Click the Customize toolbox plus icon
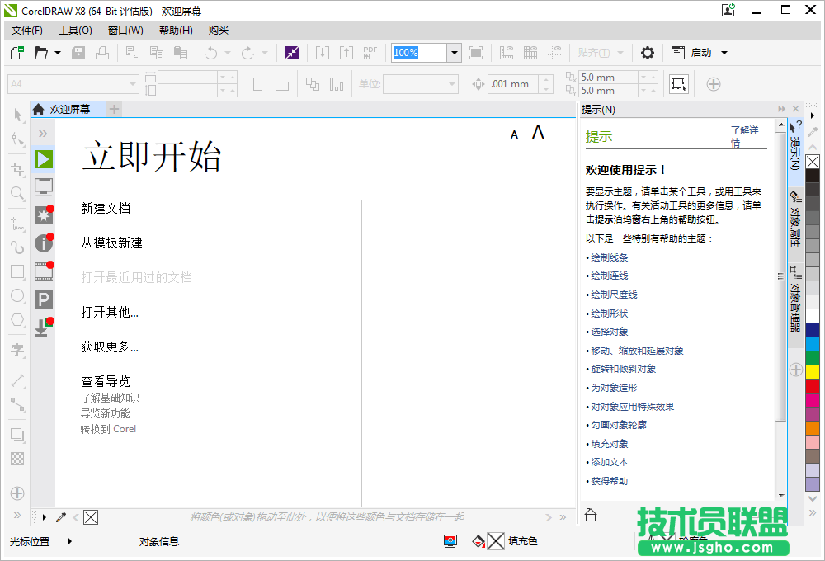The image size is (825, 561). point(17,493)
